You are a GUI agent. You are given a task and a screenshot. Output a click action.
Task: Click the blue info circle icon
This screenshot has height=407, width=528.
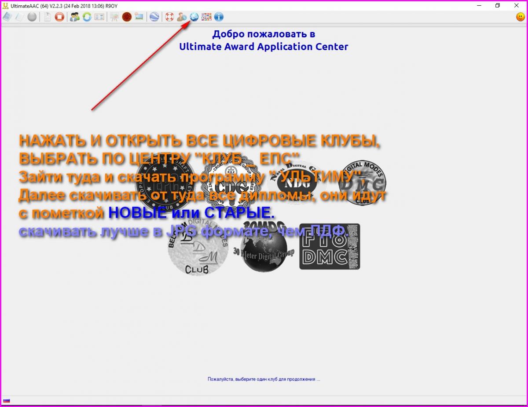tap(219, 17)
